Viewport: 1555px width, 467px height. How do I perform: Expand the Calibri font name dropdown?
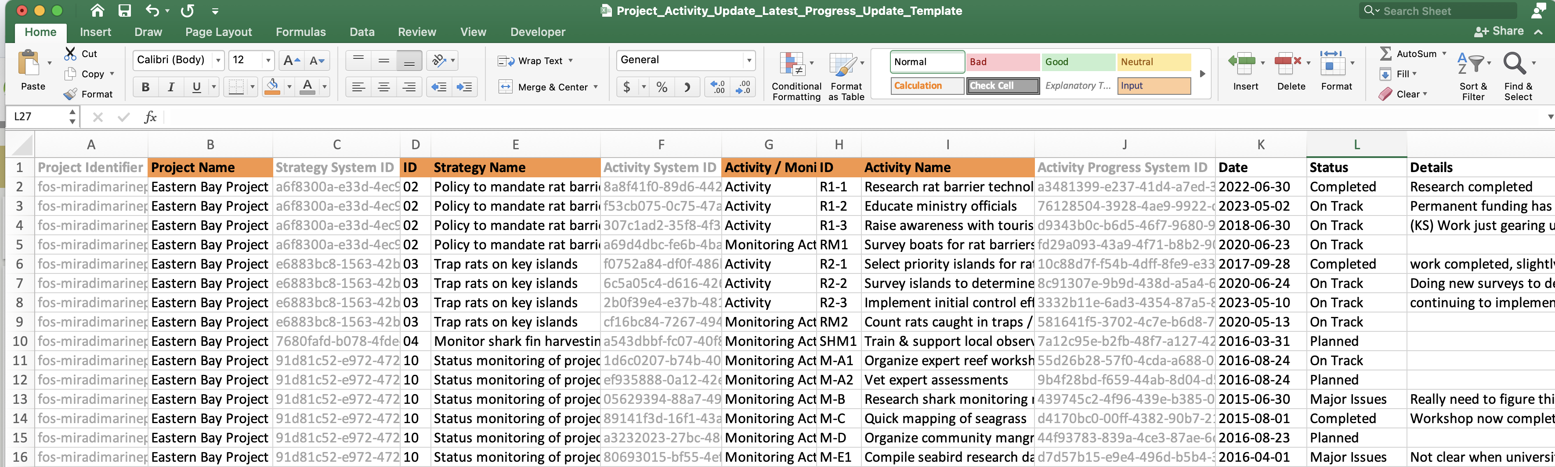[x=218, y=60]
